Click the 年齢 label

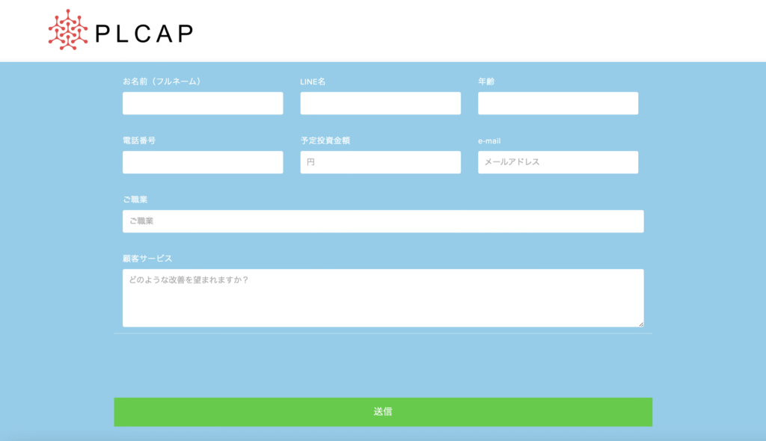pos(486,81)
